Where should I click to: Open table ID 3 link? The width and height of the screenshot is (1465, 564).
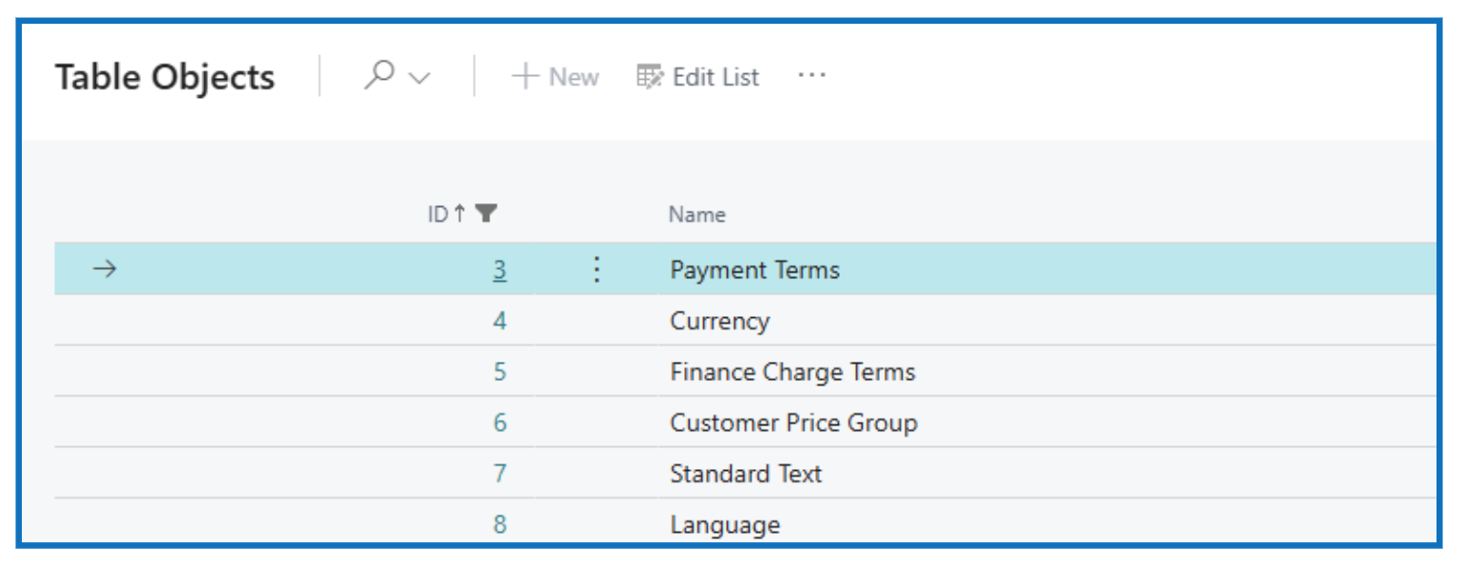[499, 271]
